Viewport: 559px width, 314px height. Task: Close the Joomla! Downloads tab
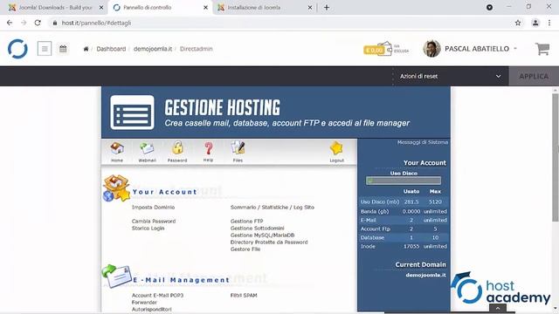pos(101,8)
